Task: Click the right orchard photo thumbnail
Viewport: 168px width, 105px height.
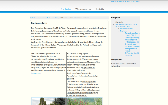Action: (x=85, y=101)
